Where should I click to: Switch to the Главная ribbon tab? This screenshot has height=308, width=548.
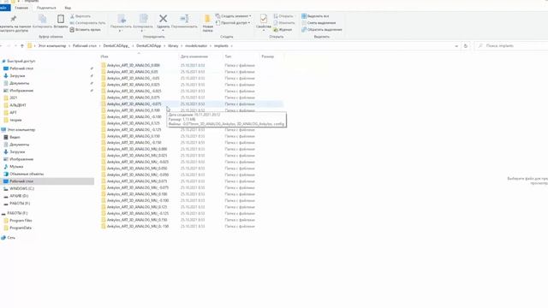[21, 8]
